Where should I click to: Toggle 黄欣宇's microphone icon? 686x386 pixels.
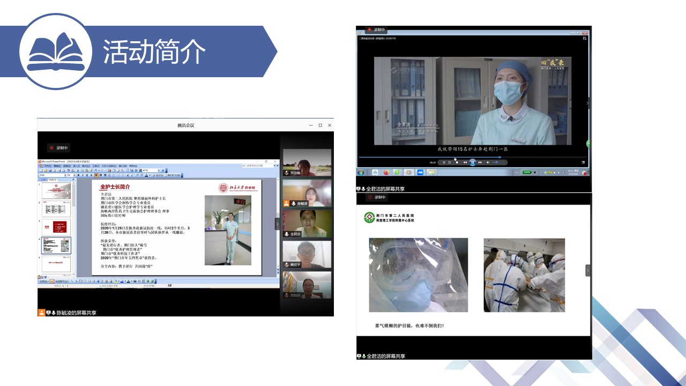[287, 265]
